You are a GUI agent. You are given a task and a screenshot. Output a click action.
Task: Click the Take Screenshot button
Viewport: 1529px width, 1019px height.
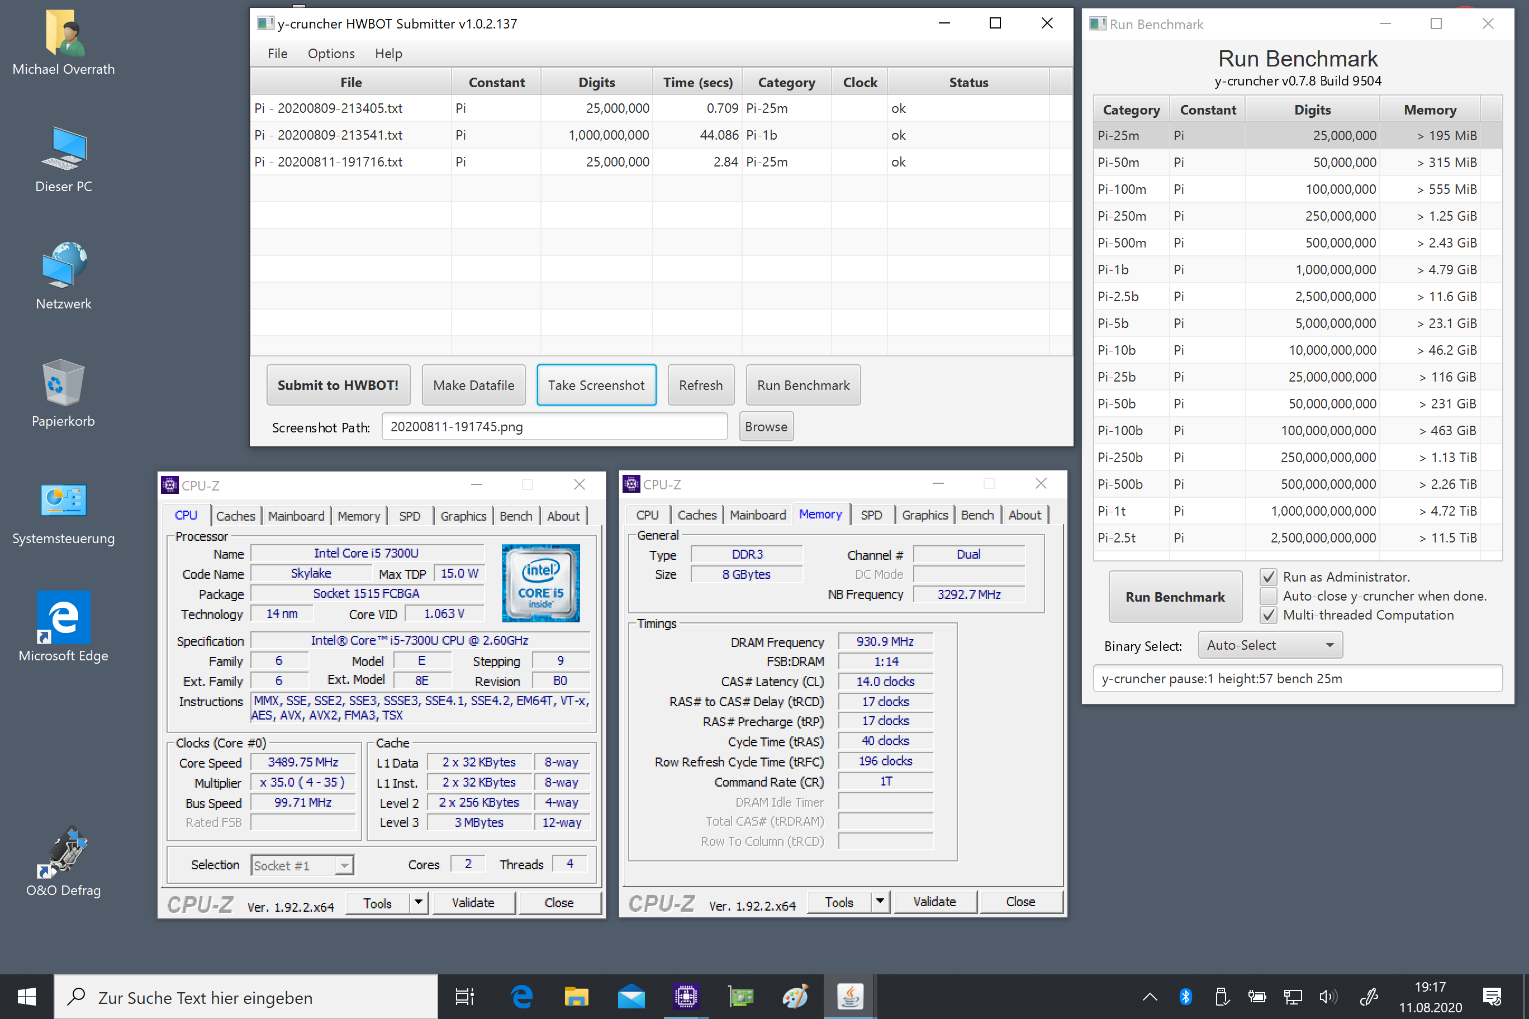tap(596, 385)
